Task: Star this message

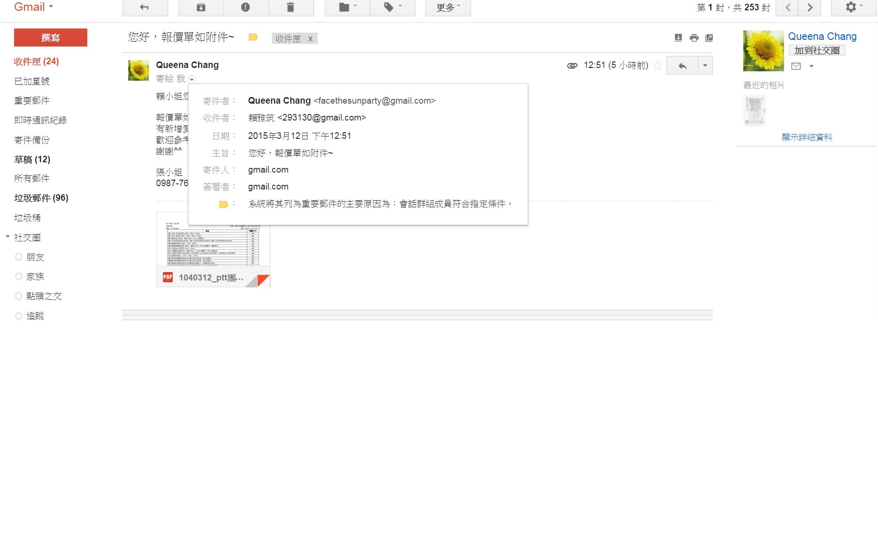Action: point(657,65)
